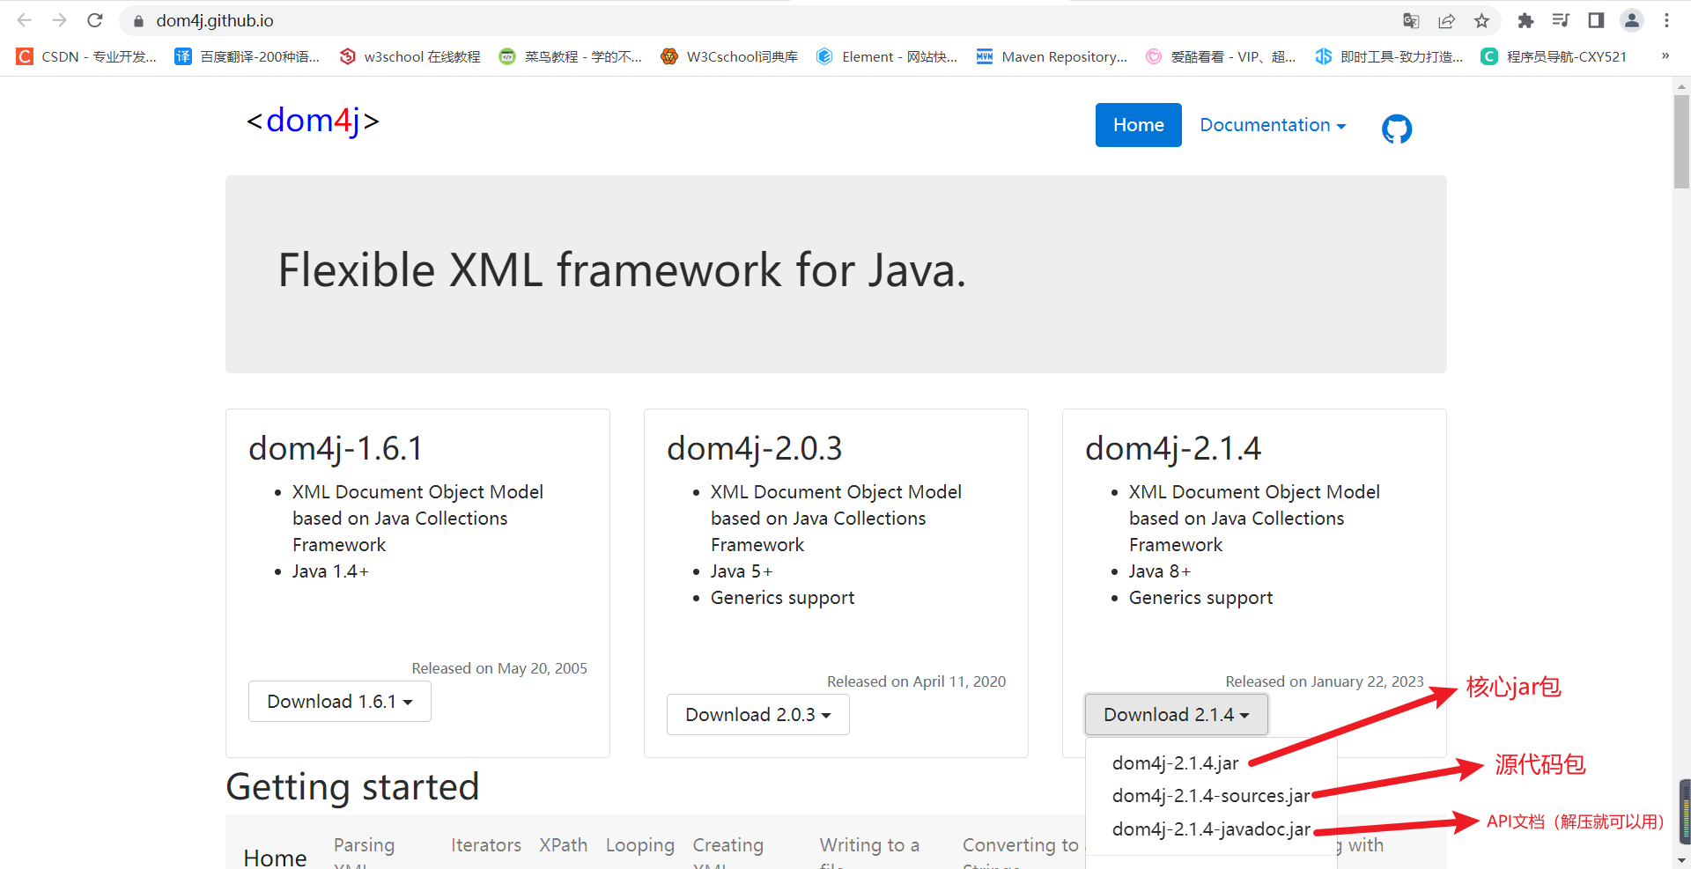Expand the Download 1.6.1 dropdown
1691x869 pixels.
point(339,701)
